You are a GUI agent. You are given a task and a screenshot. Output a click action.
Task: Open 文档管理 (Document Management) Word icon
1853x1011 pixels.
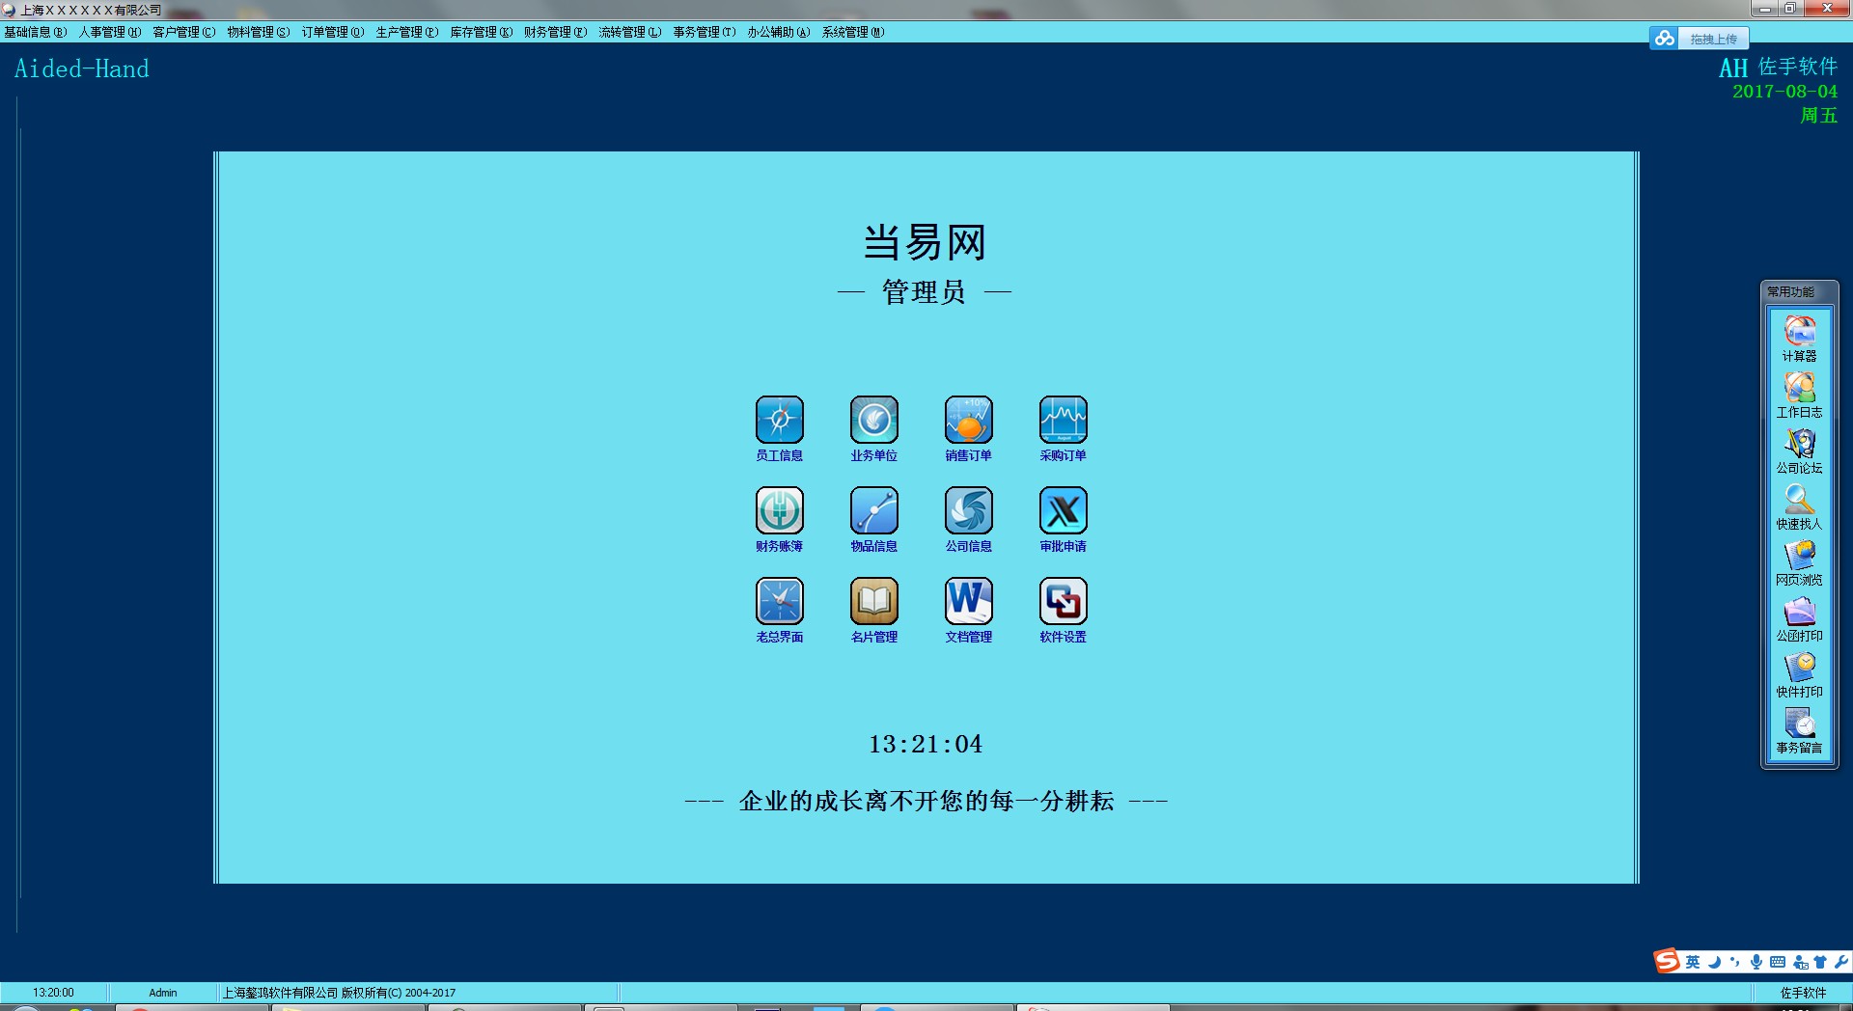(968, 600)
